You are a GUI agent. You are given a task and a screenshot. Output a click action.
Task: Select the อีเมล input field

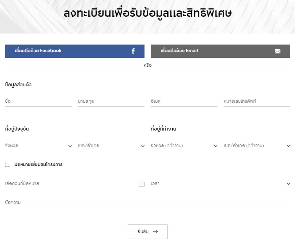click(184, 101)
